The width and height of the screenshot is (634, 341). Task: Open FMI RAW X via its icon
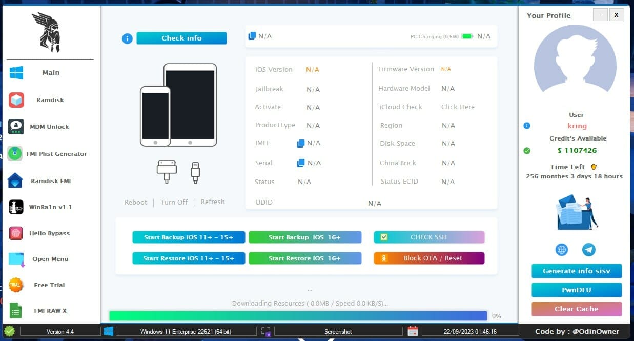click(16, 311)
